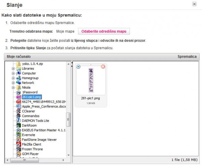202x166 pixels.
Task: Click the JPG file icon for 66274 image
Action: (x=19, y=102)
